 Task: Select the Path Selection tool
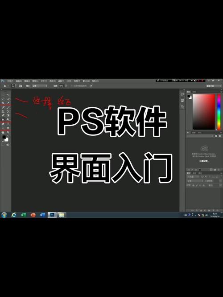point(3,128)
